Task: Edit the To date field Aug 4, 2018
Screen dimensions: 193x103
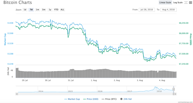Action: point(169,10)
